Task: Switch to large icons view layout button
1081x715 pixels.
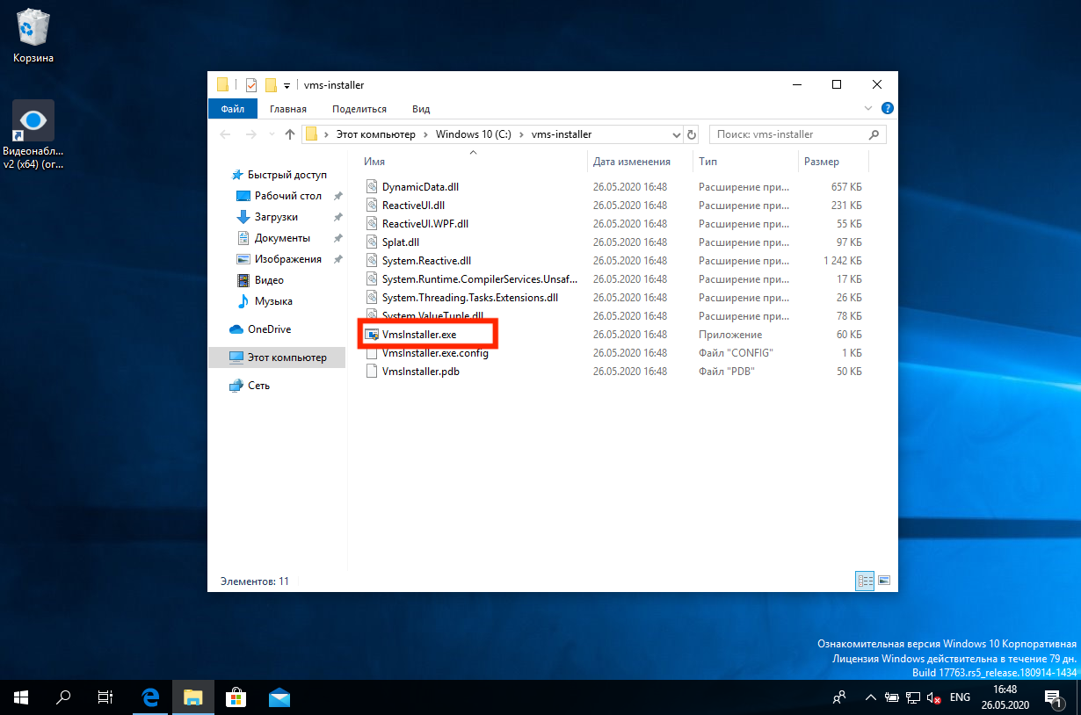Action: tap(884, 581)
